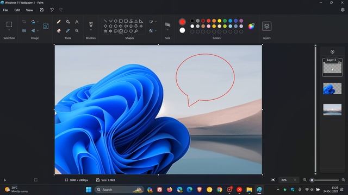348x195 pixels.
Task: Choose the Line shape
Action: pos(105,21)
